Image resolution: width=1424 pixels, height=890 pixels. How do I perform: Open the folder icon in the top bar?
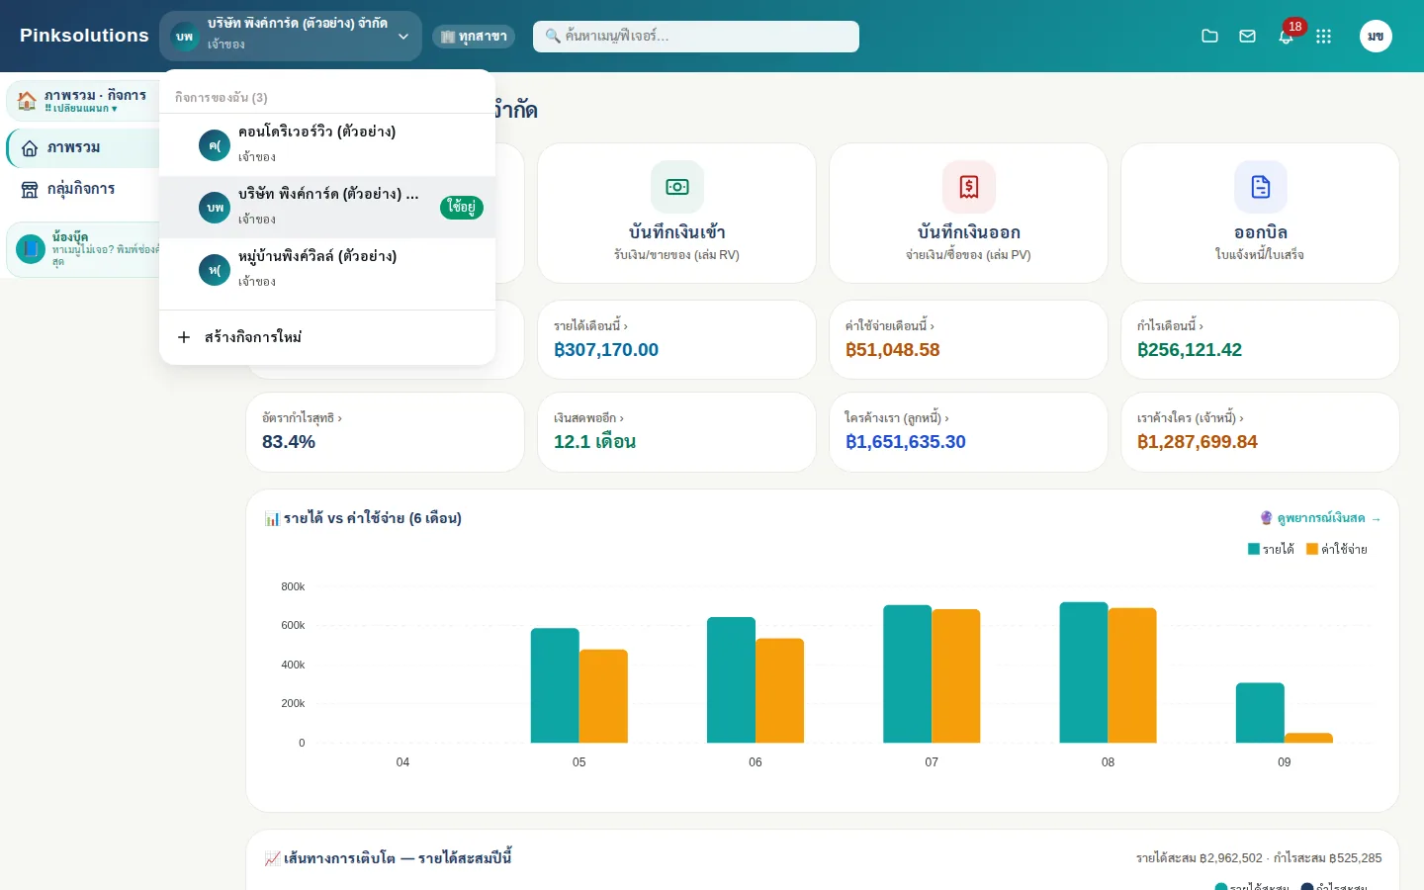[1209, 37]
